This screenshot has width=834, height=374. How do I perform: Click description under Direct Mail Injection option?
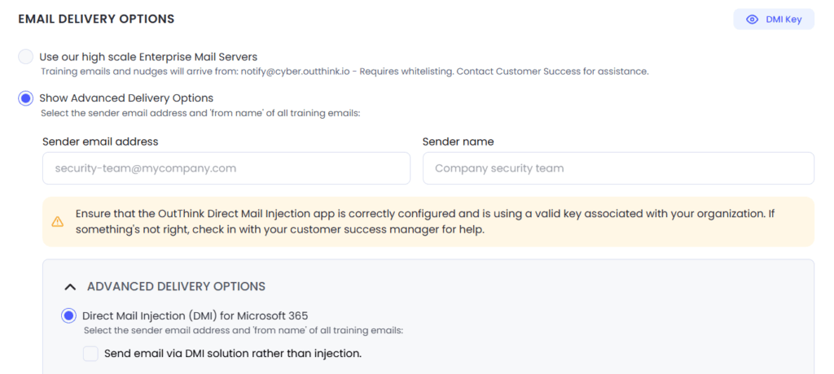click(x=244, y=330)
